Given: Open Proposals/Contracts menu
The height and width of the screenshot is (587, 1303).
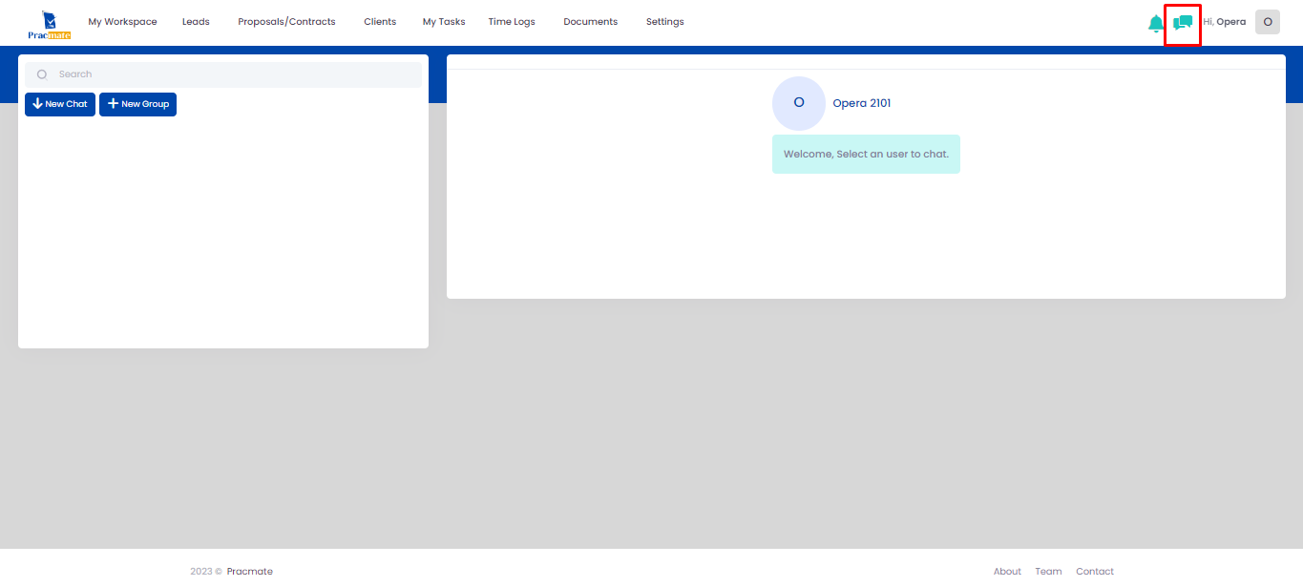Looking at the screenshot, I should tap(286, 22).
